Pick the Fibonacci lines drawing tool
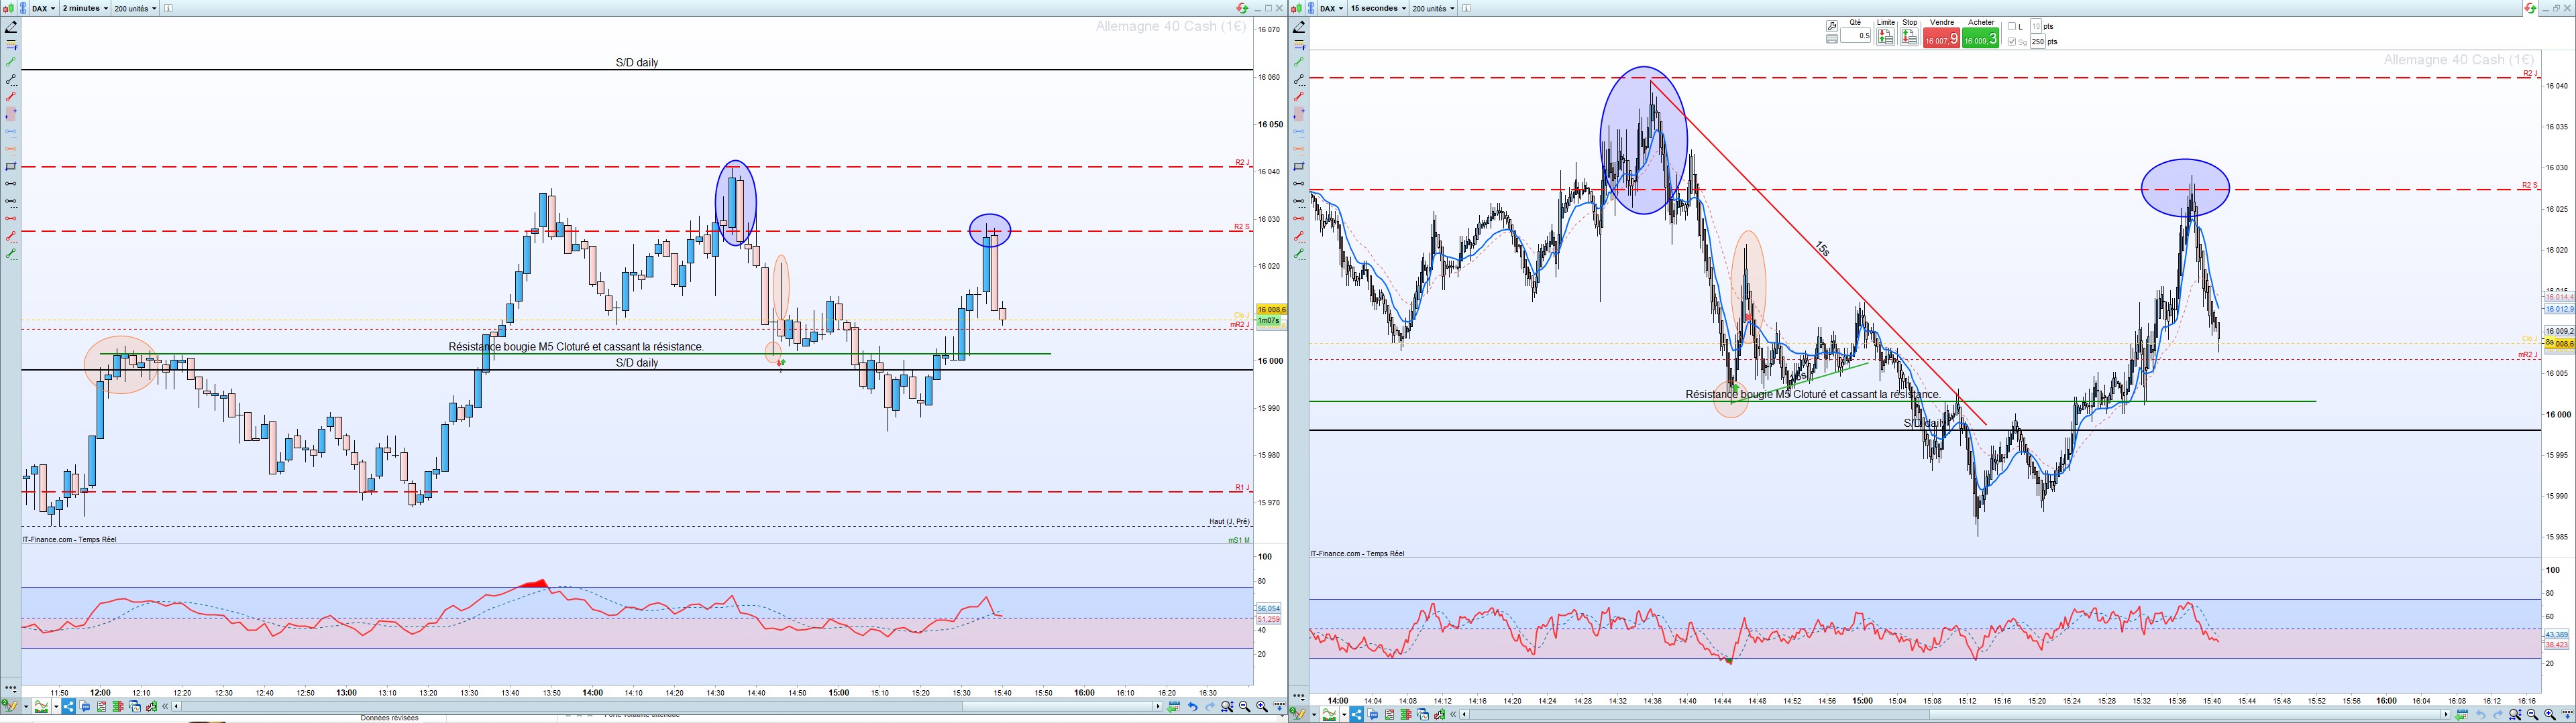This screenshot has height=723, width=2576. pyautogui.click(x=11, y=45)
